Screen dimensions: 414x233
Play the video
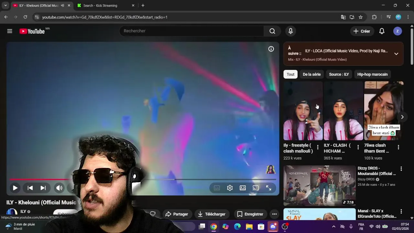point(15,188)
